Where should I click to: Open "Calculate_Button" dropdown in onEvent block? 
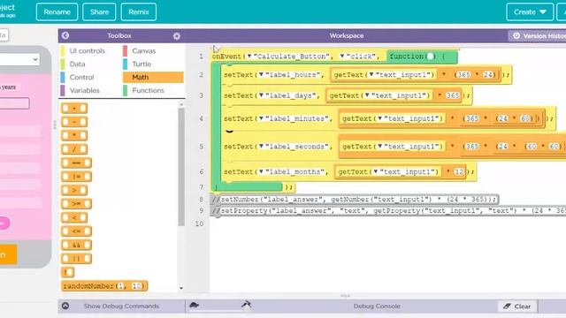pyautogui.click(x=249, y=57)
